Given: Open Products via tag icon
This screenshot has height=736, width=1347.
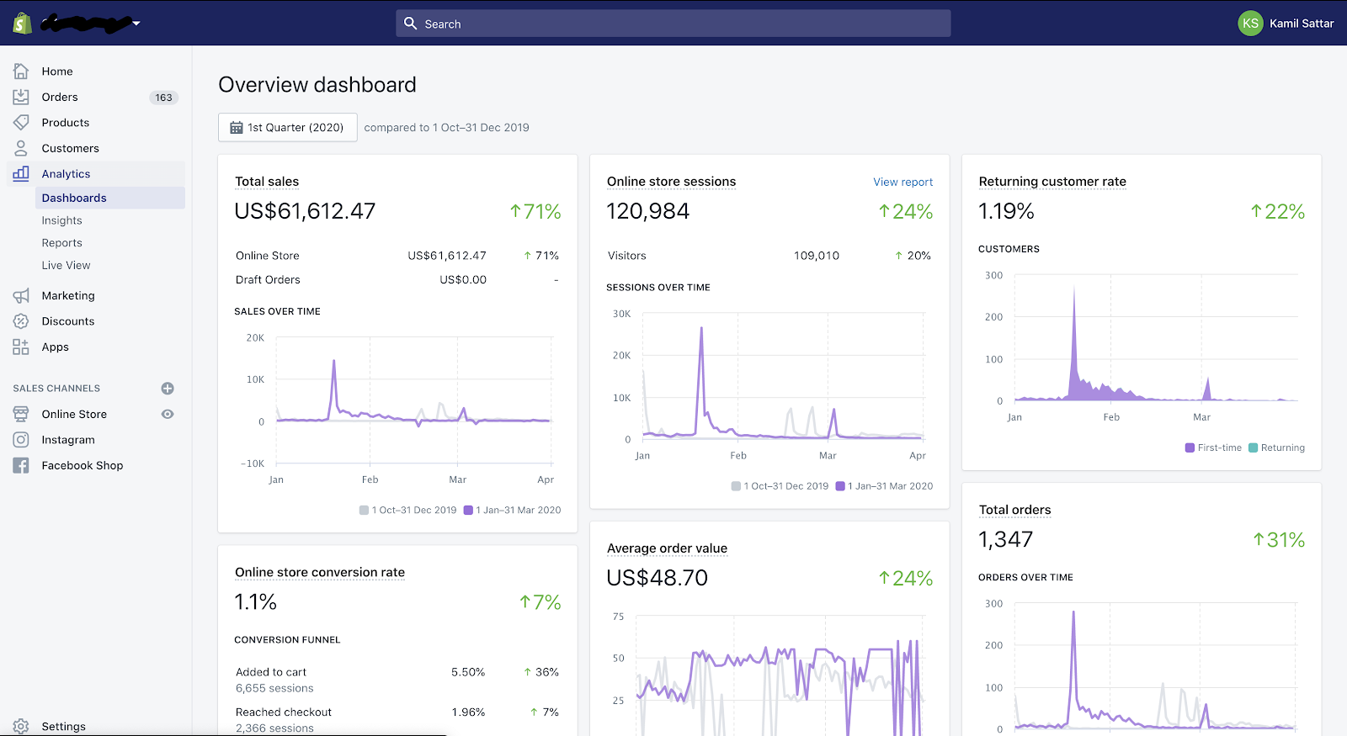Looking at the screenshot, I should 21,122.
